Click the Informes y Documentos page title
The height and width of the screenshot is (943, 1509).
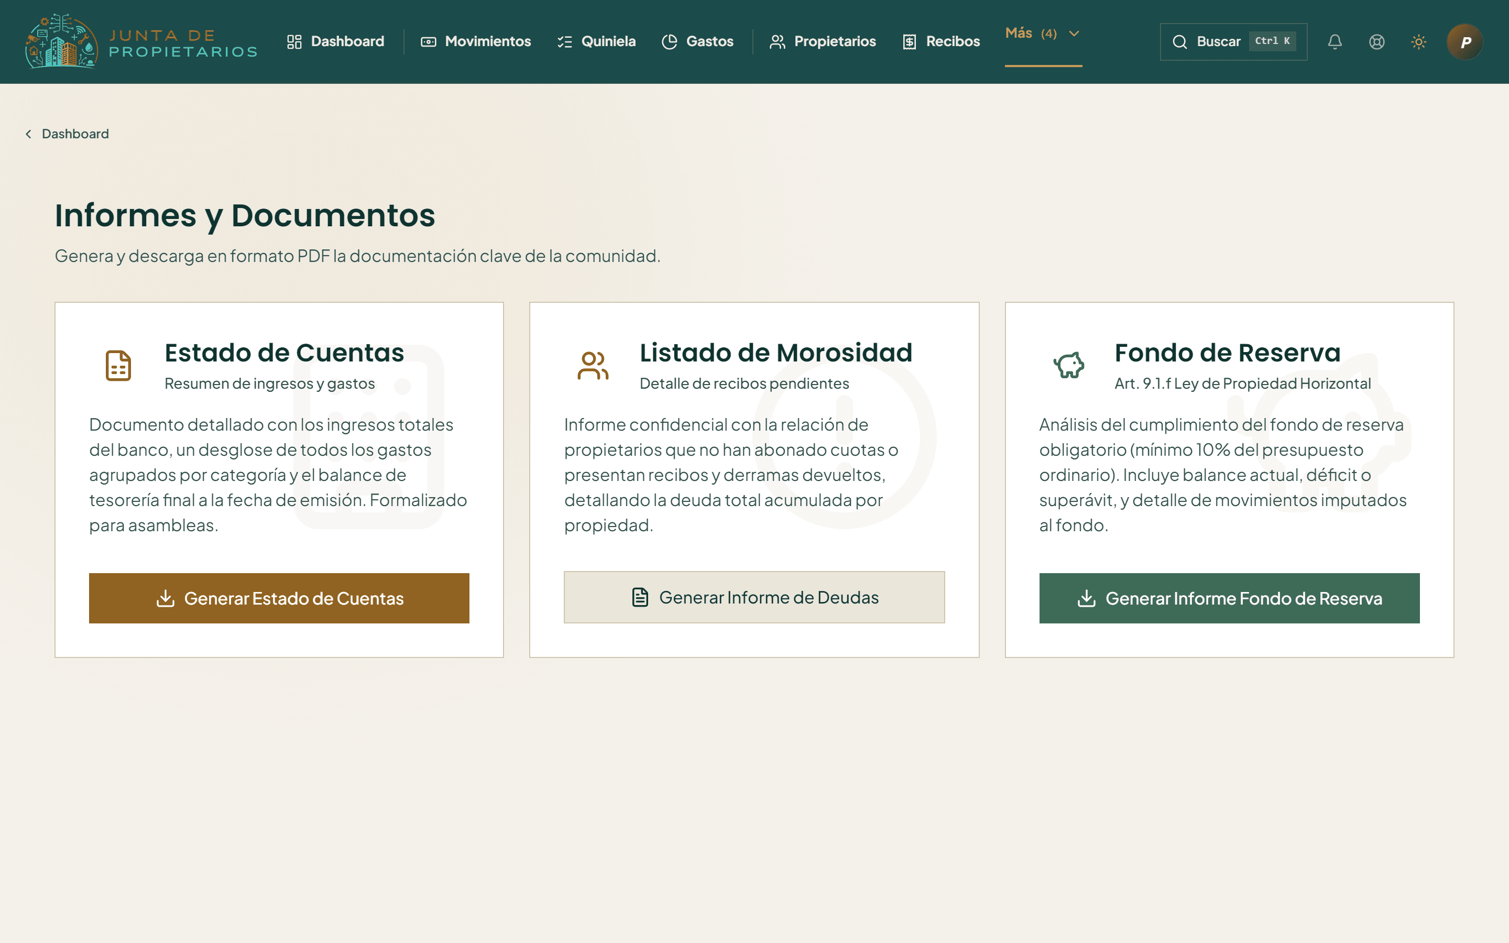tap(245, 216)
